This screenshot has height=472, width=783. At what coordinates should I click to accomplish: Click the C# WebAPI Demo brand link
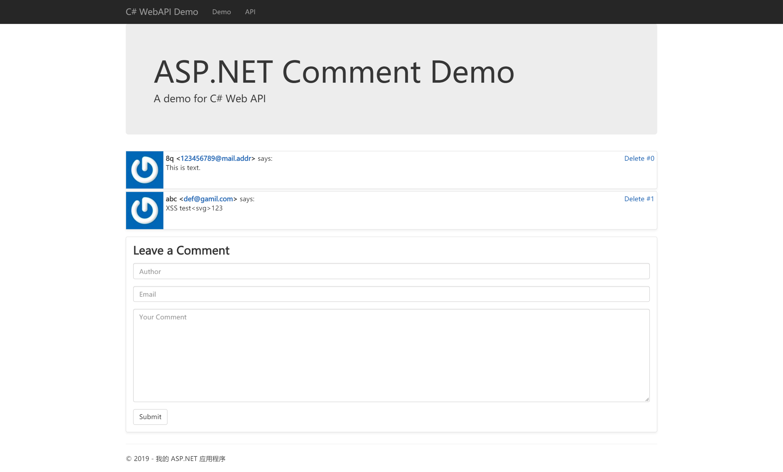162,12
